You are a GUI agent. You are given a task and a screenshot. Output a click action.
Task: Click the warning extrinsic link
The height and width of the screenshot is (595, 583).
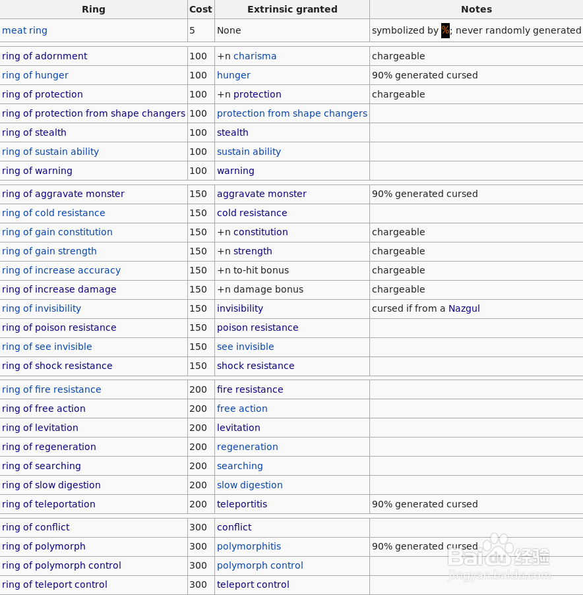235,171
